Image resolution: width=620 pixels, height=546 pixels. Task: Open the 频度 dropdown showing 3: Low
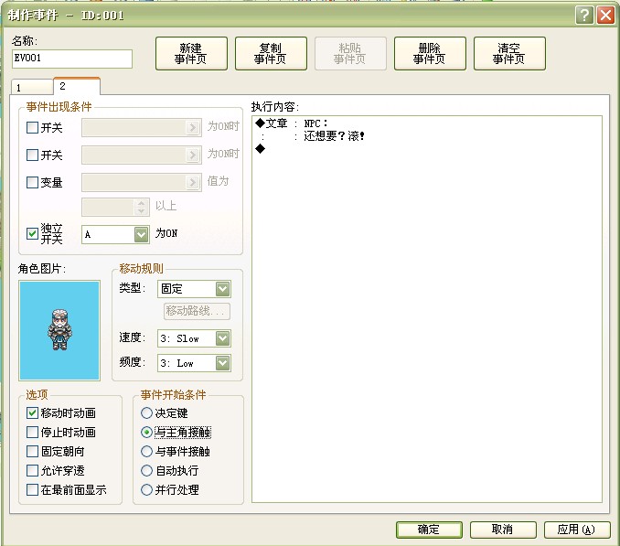[194, 363]
